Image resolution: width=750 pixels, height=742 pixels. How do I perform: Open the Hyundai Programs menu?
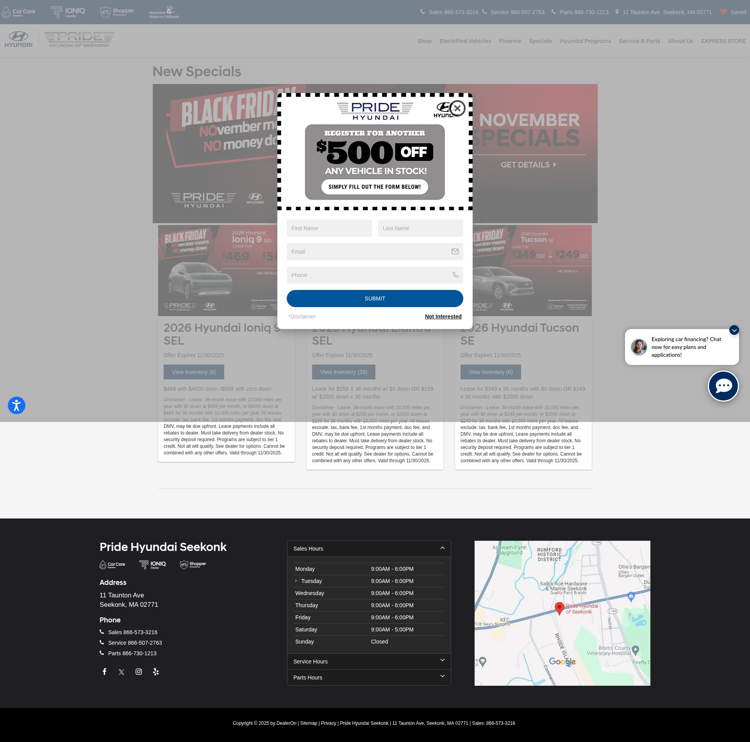(x=586, y=41)
